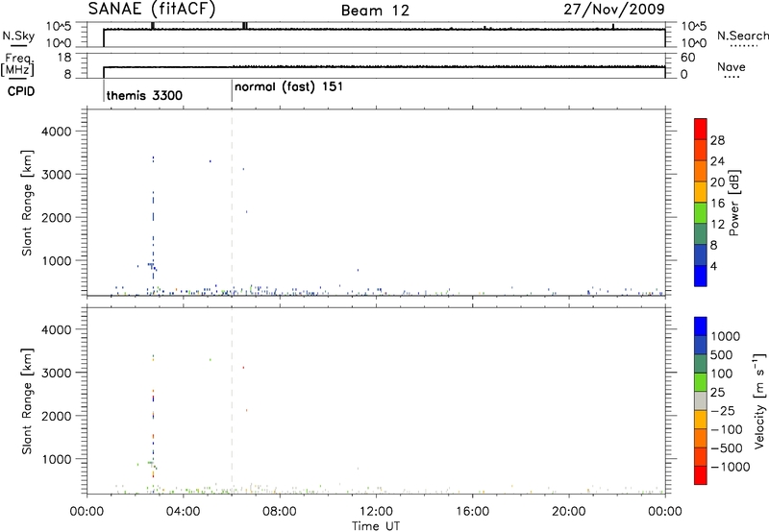Click the "-1000" tick on velocity color bar
The height and width of the screenshot is (532, 769).
(731, 467)
